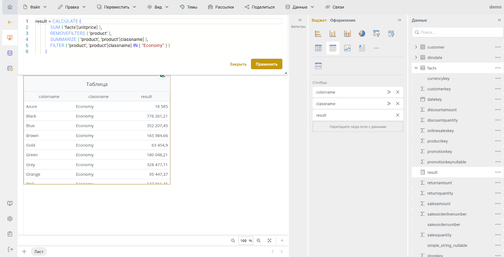Open the Данные menu in the top bar
Image resolution: width=504 pixels, height=257 pixels.
(300, 7)
